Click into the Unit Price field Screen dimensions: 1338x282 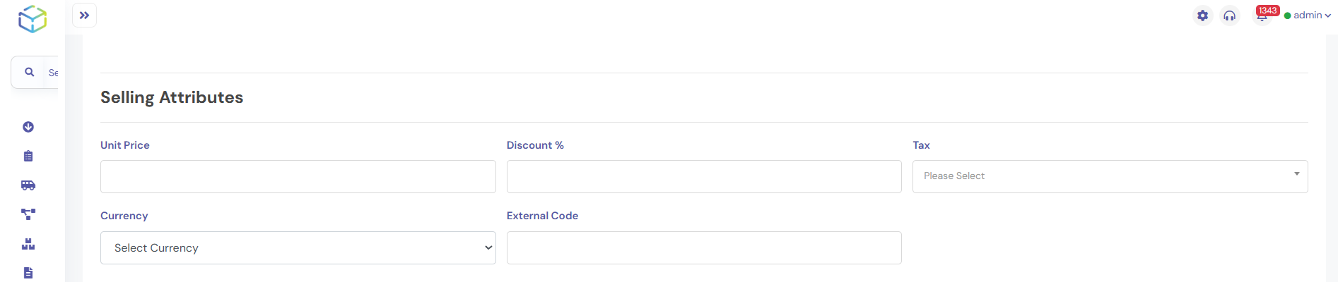click(298, 176)
